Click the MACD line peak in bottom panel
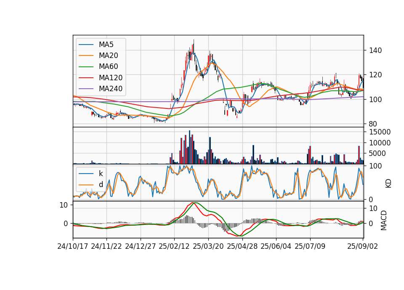The height and width of the screenshot is (290, 404). point(192,203)
